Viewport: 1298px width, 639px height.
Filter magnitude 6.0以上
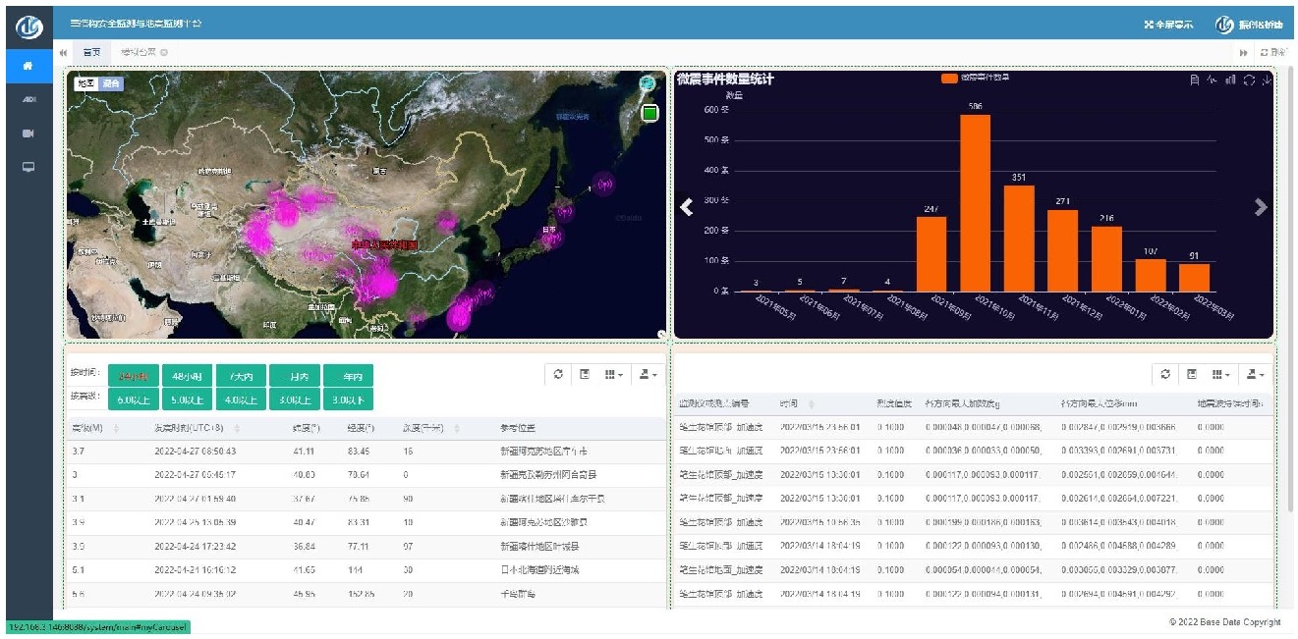coord(134,399)
